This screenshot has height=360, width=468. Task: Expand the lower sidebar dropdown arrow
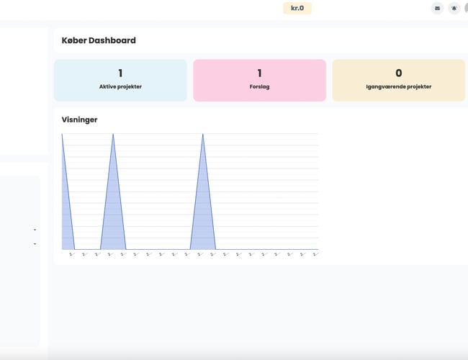click(35, 244)
